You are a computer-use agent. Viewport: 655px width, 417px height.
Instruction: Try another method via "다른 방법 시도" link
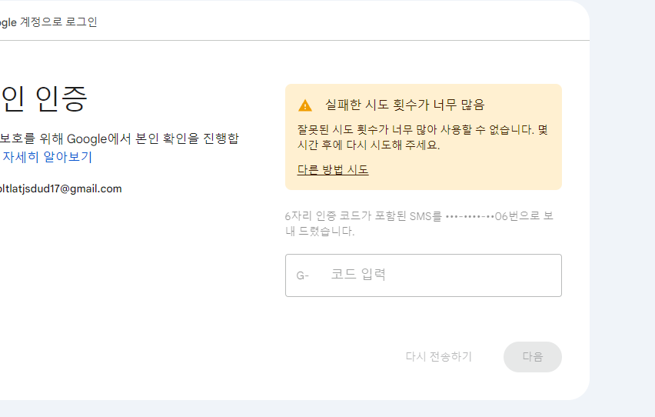point(332,170)
